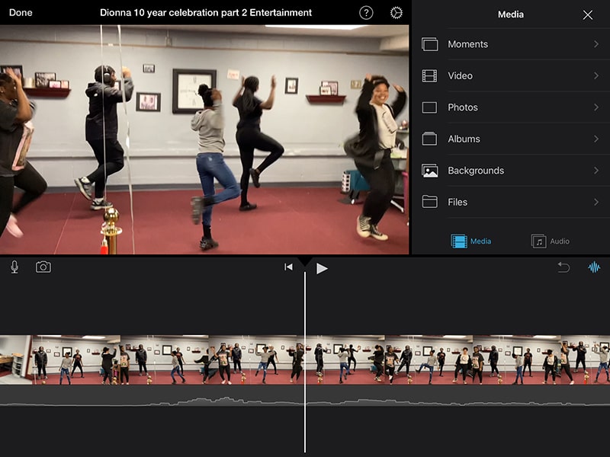Click the Moments stacked frames icon
610x457 pixels.
click(430, 44)
